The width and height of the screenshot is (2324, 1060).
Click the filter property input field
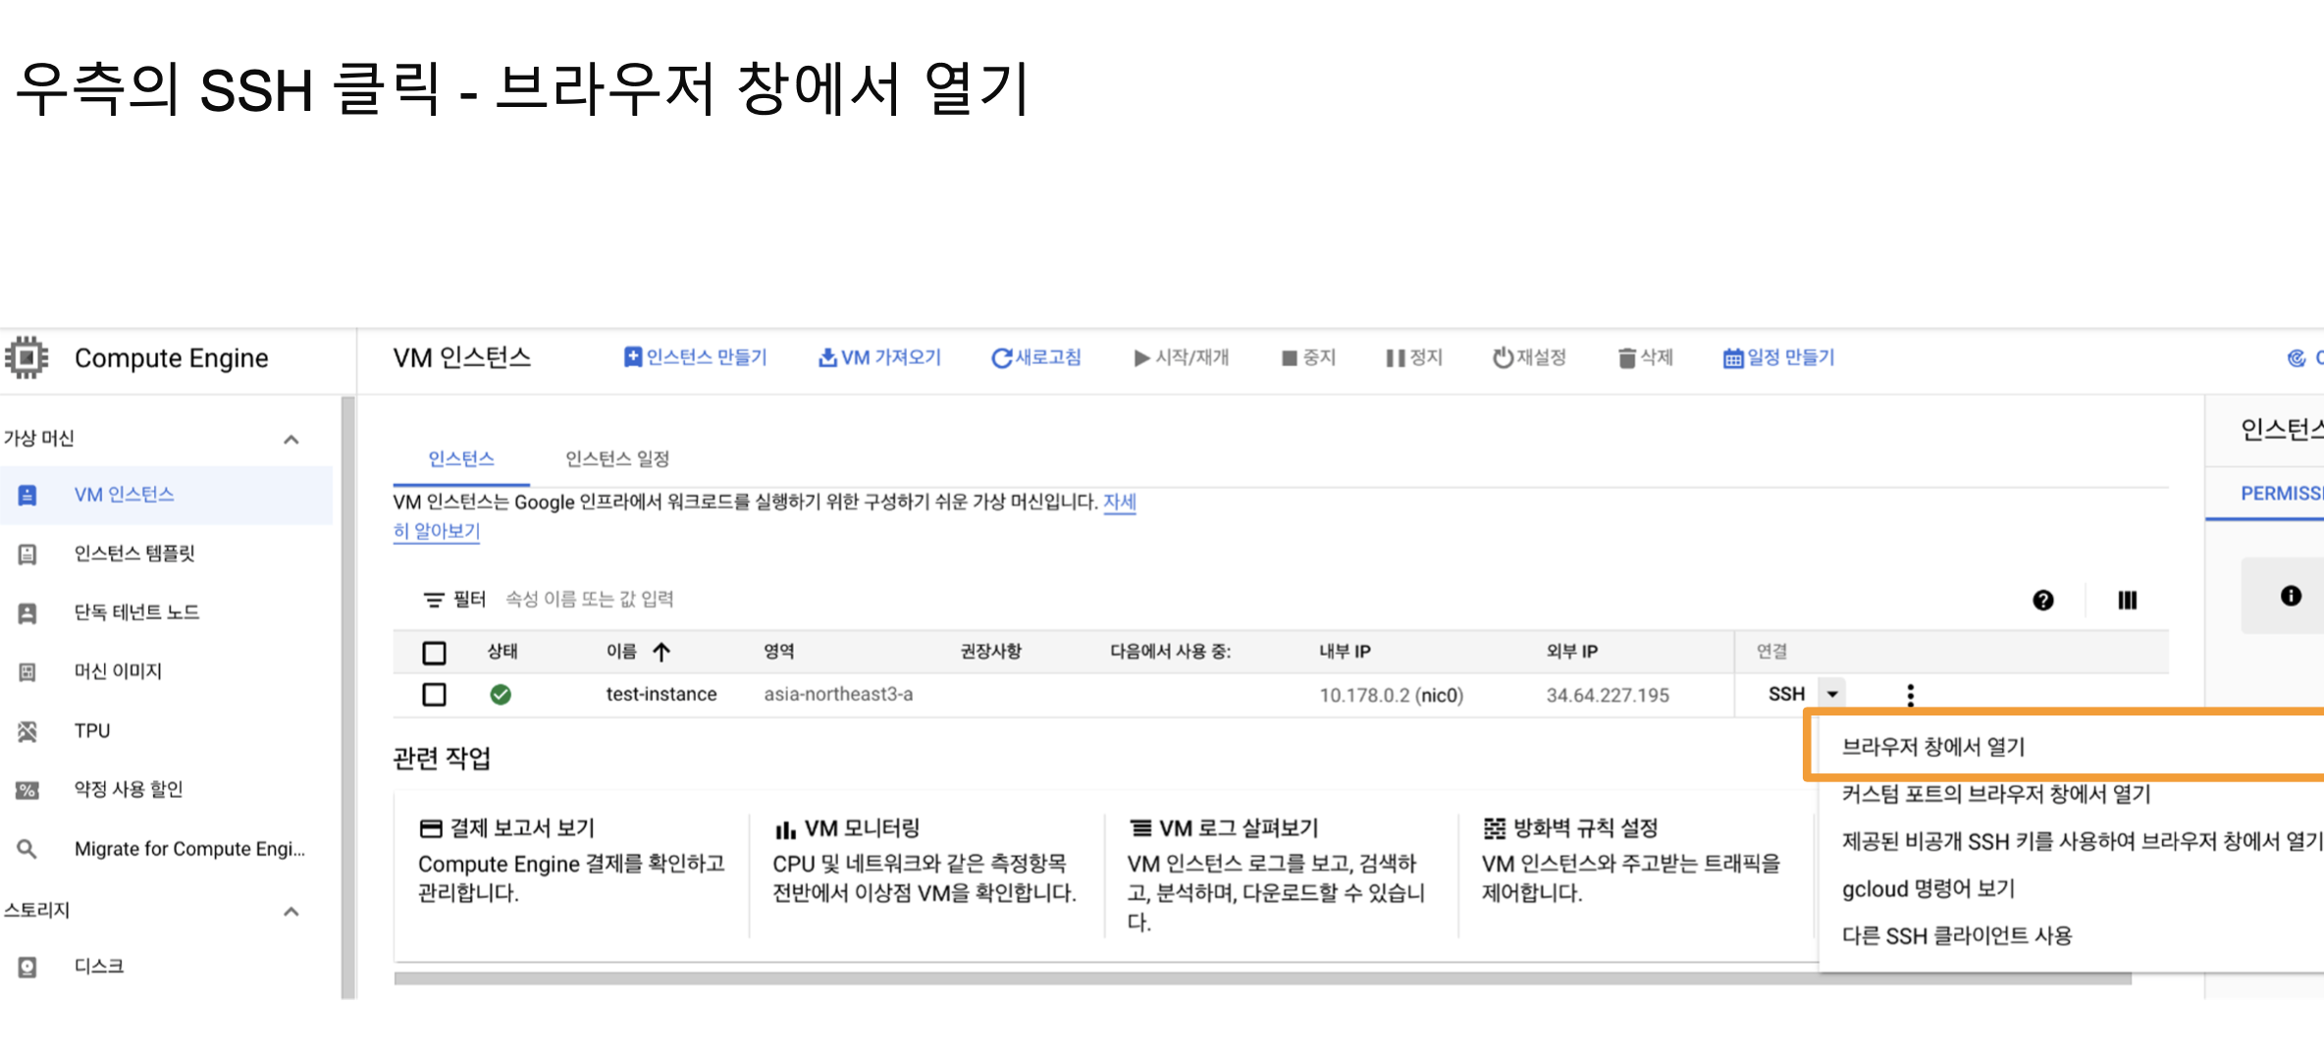589,599
